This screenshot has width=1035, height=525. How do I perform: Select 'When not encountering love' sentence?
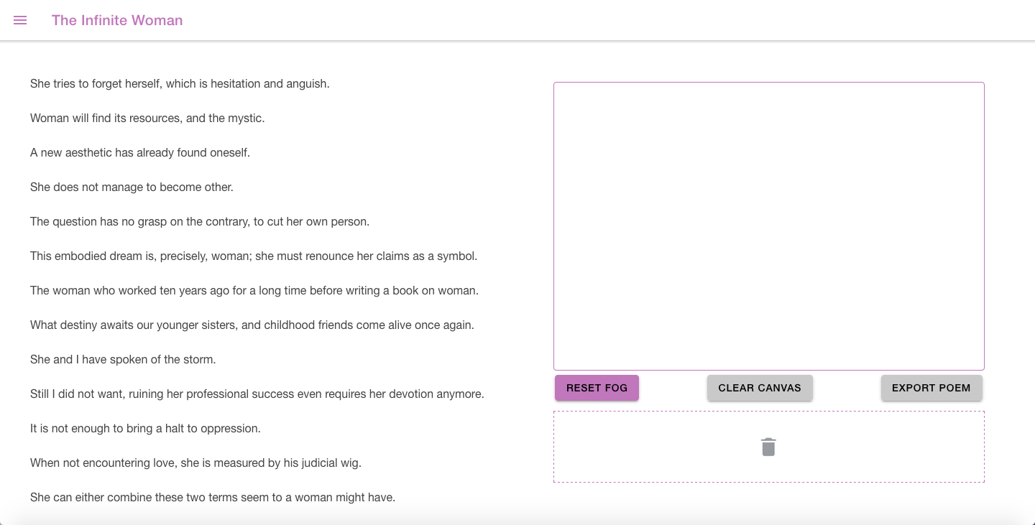click(195, 463)
